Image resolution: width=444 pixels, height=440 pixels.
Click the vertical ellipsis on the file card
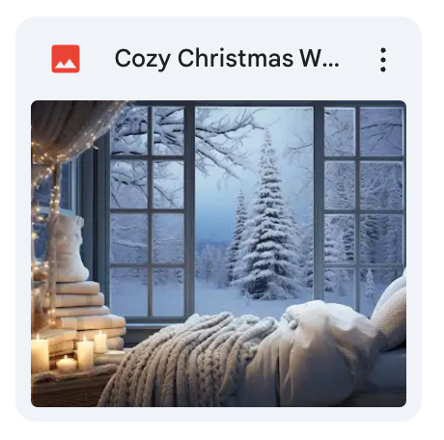tap(382, 60)
